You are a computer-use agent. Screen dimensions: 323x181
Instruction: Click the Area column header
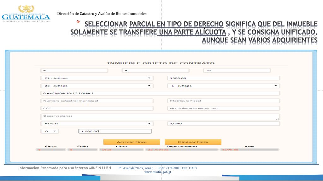[x=249, y=146]
